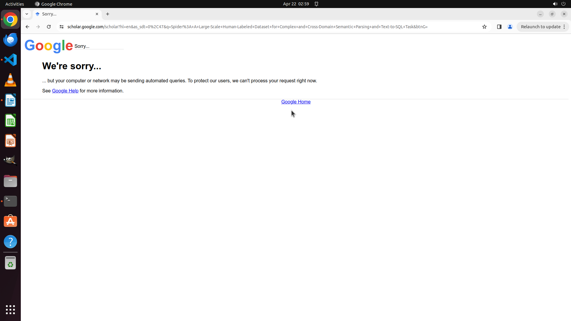Show all applications grid

click(x=10, y=309)
